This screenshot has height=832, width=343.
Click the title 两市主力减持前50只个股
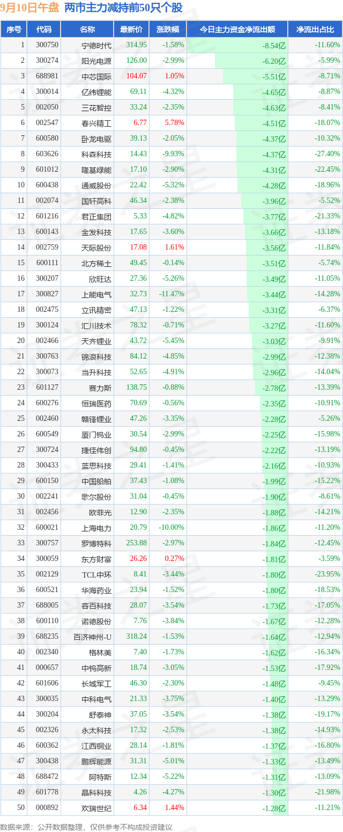[x=123, y=8]
